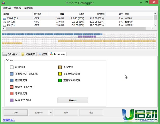160x124 pixels.
Task: Click the 正在读取的文件 yellow swatch
Action: tap(60, 74)
